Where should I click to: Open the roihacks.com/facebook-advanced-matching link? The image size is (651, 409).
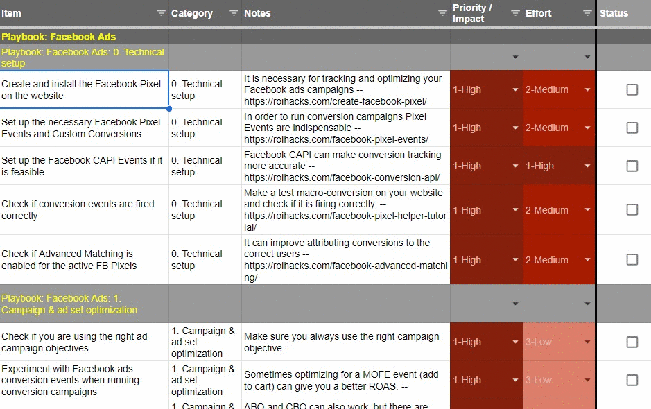(x=345, y=271)
